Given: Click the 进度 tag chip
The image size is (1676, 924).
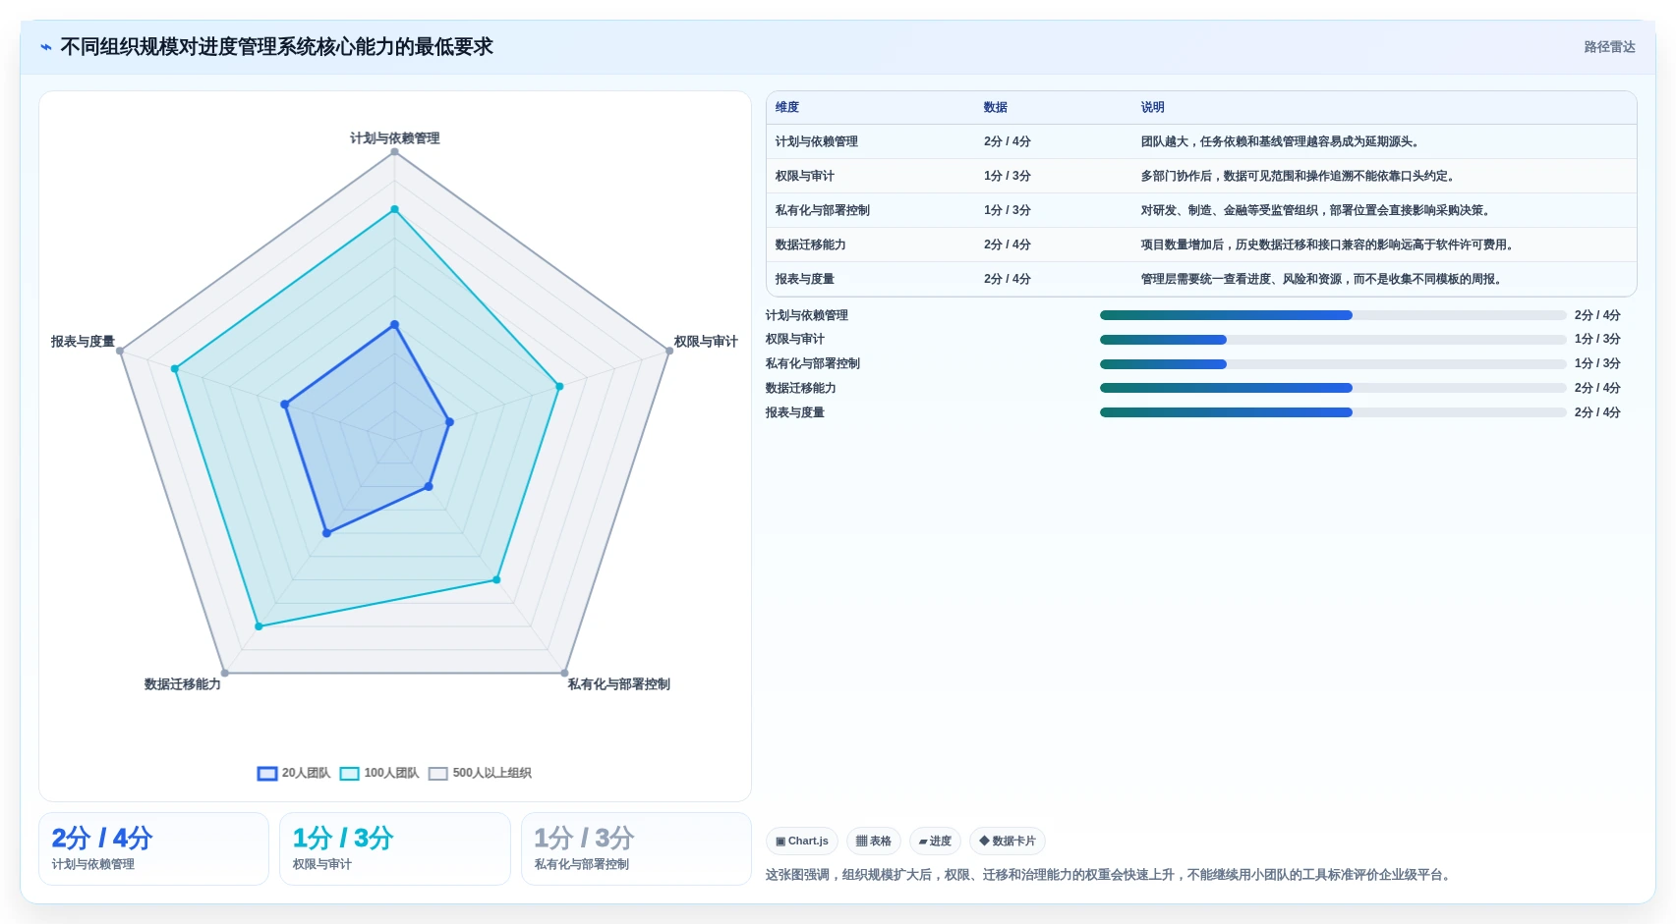Looking at the screenshot, I should pyautogui.click(x=935, y=842).
